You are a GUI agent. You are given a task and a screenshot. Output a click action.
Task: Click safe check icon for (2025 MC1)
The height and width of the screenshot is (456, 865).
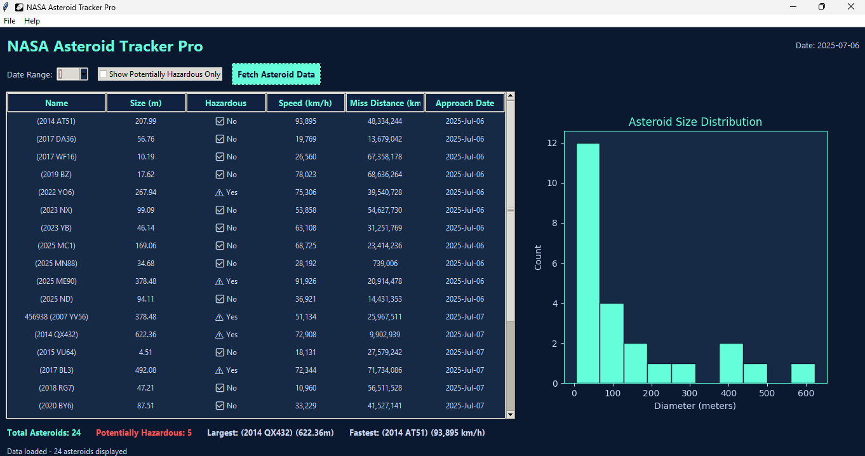(x=220, y=246)
